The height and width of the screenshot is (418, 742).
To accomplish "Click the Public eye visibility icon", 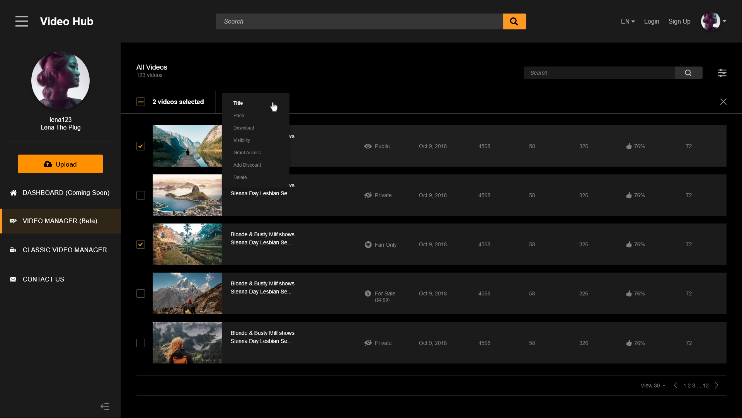I will pyautogui.click(x=368, y=146).
